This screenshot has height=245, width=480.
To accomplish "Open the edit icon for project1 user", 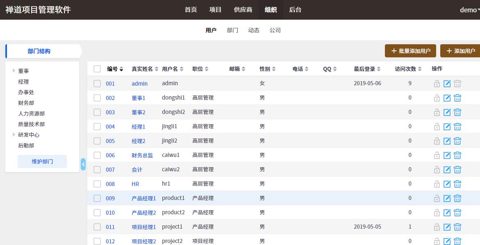I will (x=447, y=227).
